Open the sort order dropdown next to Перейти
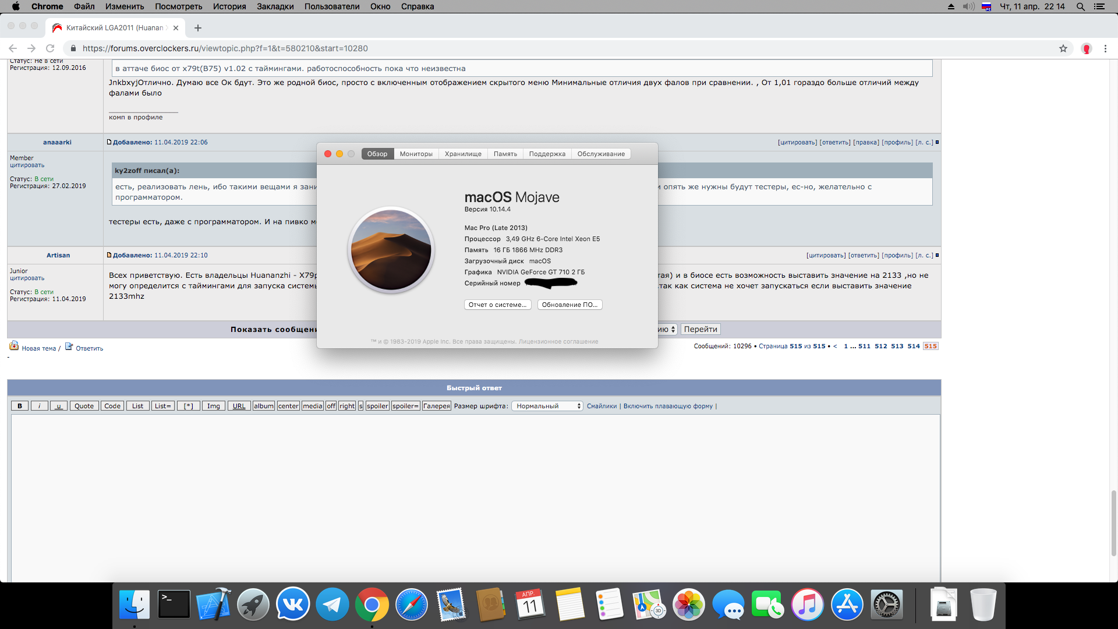The width and height of the screenshot is (1118, 629). pyautogui.click(x=668, y=329)
